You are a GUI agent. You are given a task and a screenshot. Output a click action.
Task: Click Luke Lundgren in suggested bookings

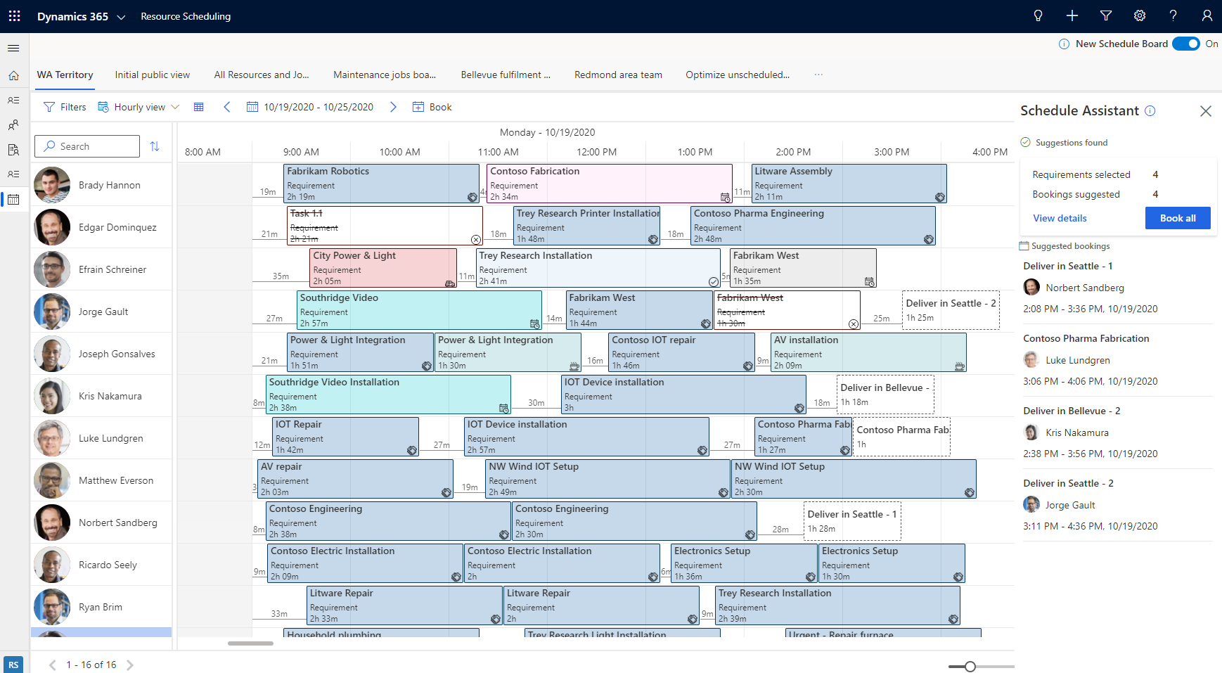(x=1078, y=360)
